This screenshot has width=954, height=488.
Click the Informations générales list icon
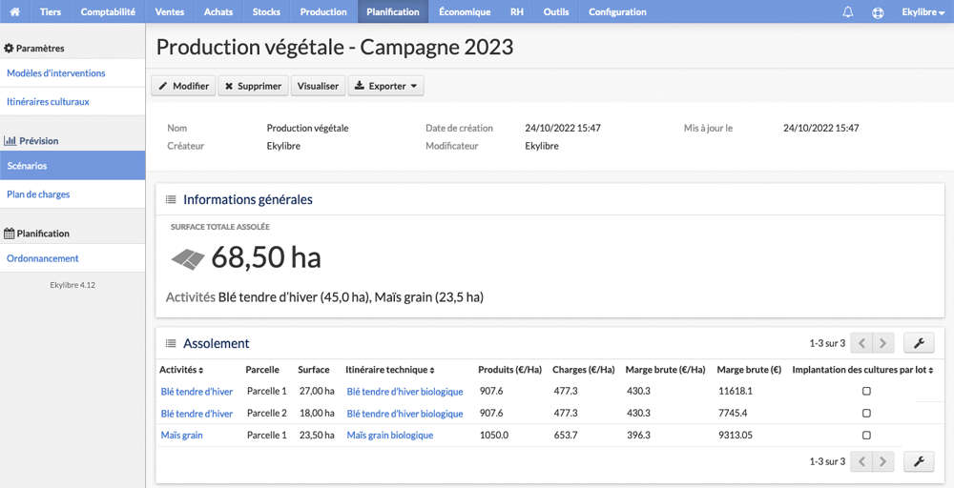[171, 199]
